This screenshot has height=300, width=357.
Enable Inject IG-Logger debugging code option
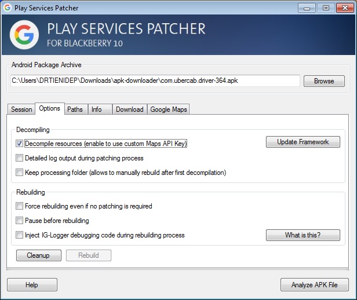(x=19, y=235)
